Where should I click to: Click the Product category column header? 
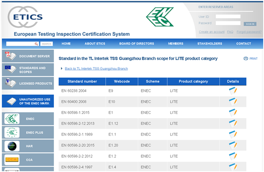point(193,81)
